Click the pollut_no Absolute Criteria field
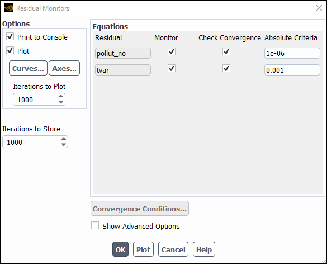327x264 pixels. (x=292, y=53)
